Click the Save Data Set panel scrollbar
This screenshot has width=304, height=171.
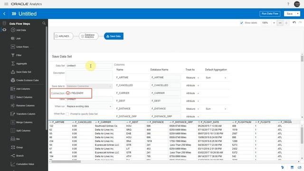point(302,59)
